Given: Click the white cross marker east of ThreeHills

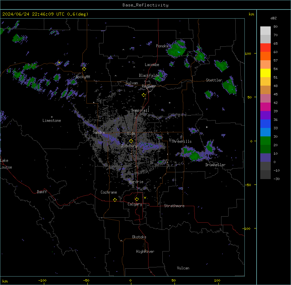Looking at the screenshot, I should coord(207,127).
